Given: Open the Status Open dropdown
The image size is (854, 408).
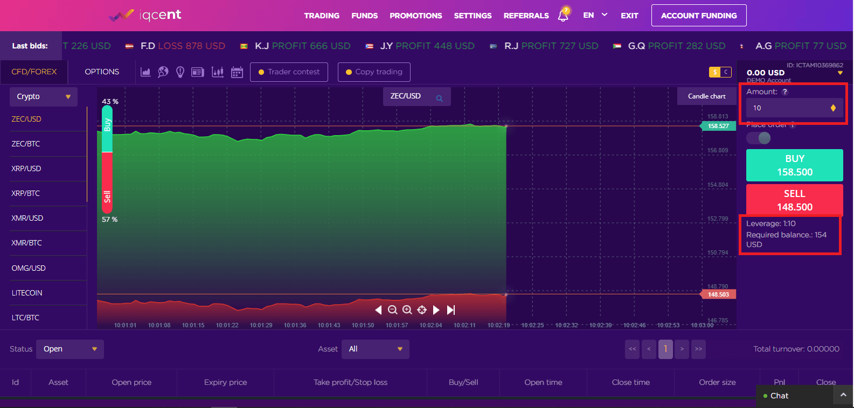Looking at the screenshot, I should (x=70, y=349).
